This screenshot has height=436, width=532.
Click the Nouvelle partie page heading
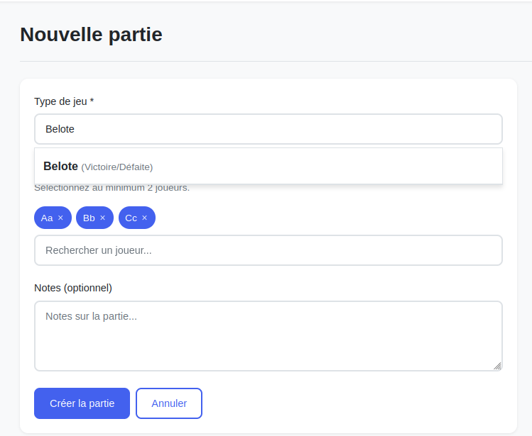click(91, 34)
